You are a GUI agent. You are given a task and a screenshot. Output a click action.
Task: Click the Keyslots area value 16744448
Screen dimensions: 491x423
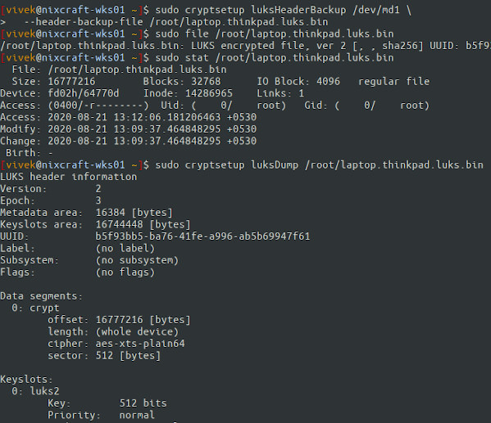tap(120, 224)
